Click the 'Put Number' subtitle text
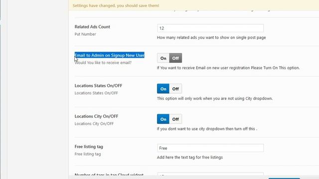The image size is (319, 179). click(85, 34)
